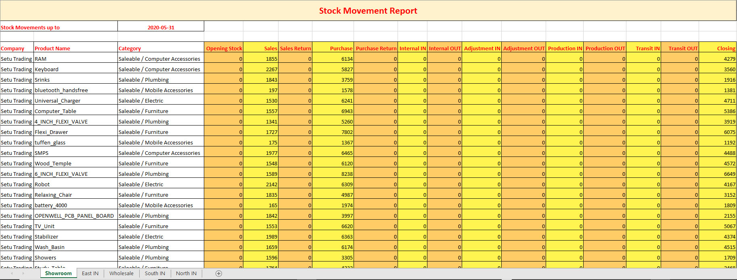This screenshot has height=280, width=737.
Task: Add a new sheet with plus icon
Action: (219, 274)
